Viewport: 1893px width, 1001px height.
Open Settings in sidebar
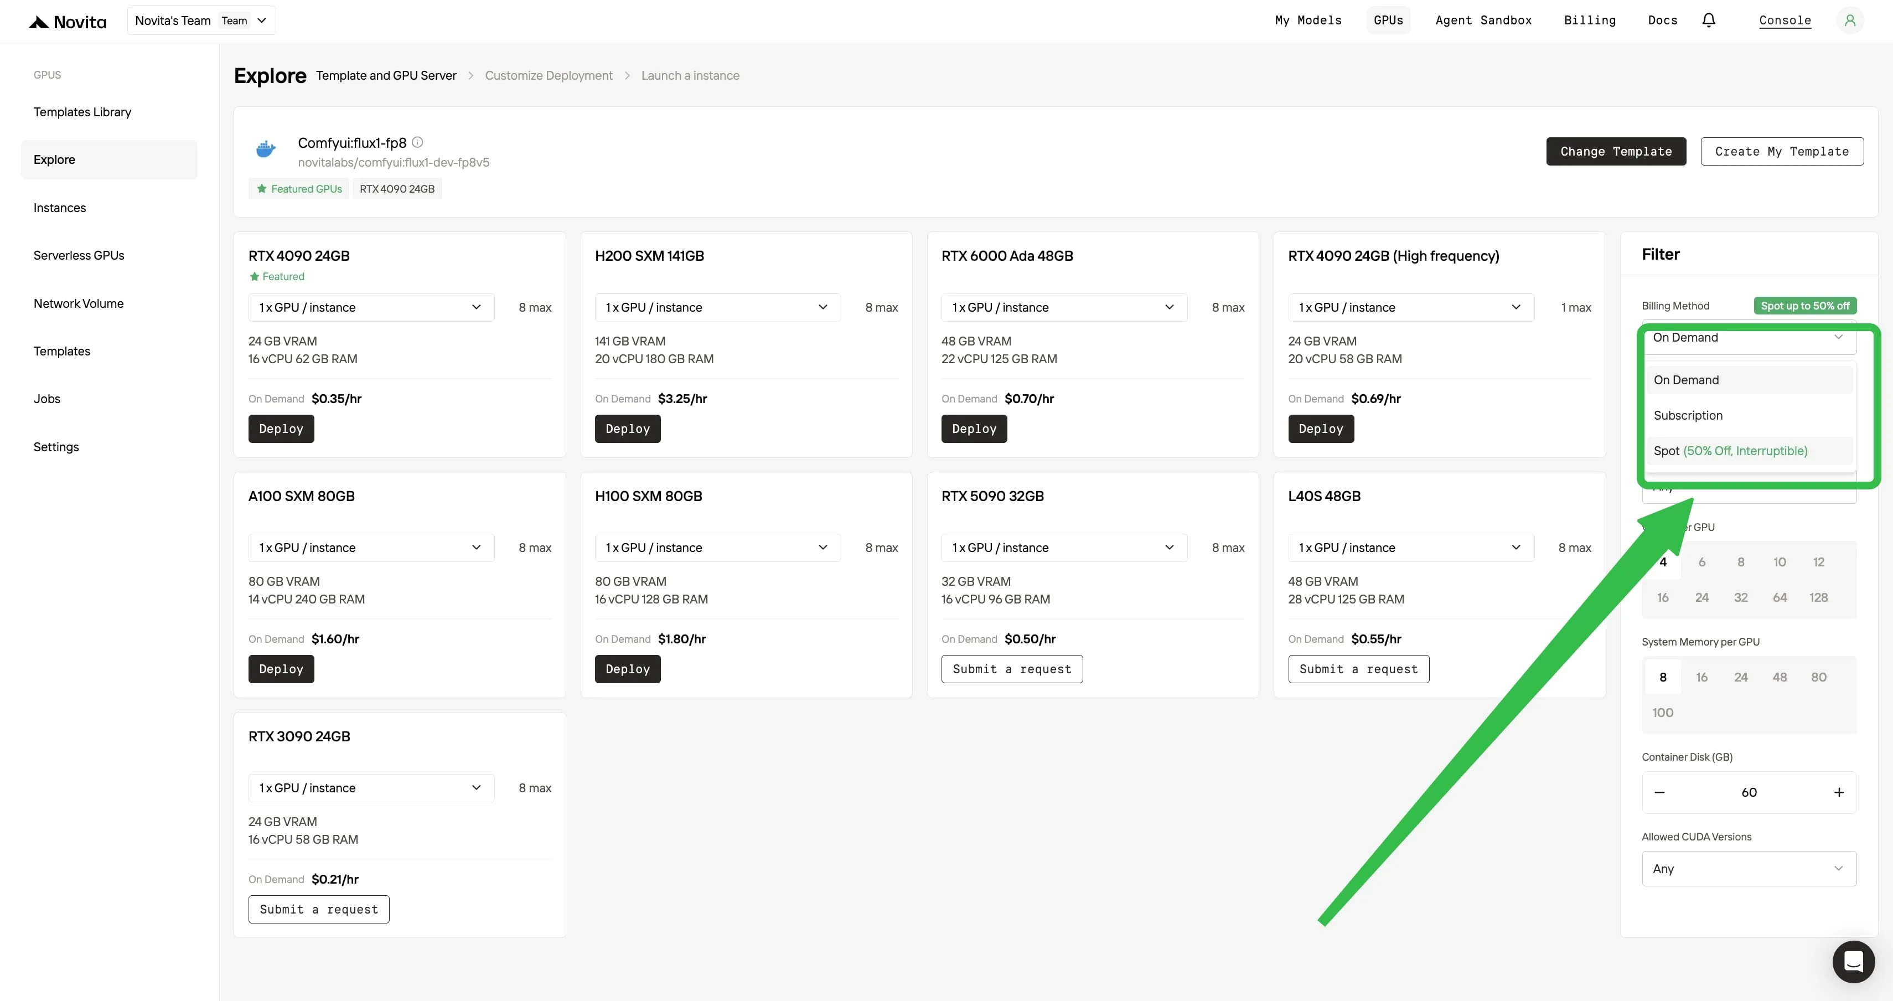[108, 447]
